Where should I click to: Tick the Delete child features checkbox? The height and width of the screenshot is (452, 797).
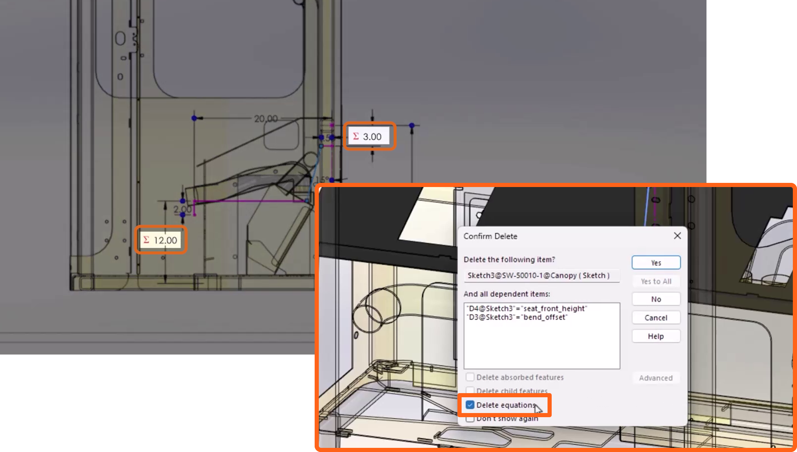coord(470,390)
